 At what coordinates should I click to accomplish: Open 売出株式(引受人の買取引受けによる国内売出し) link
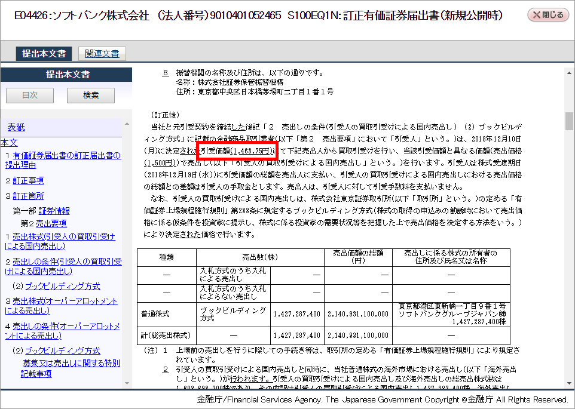point(60,241)
